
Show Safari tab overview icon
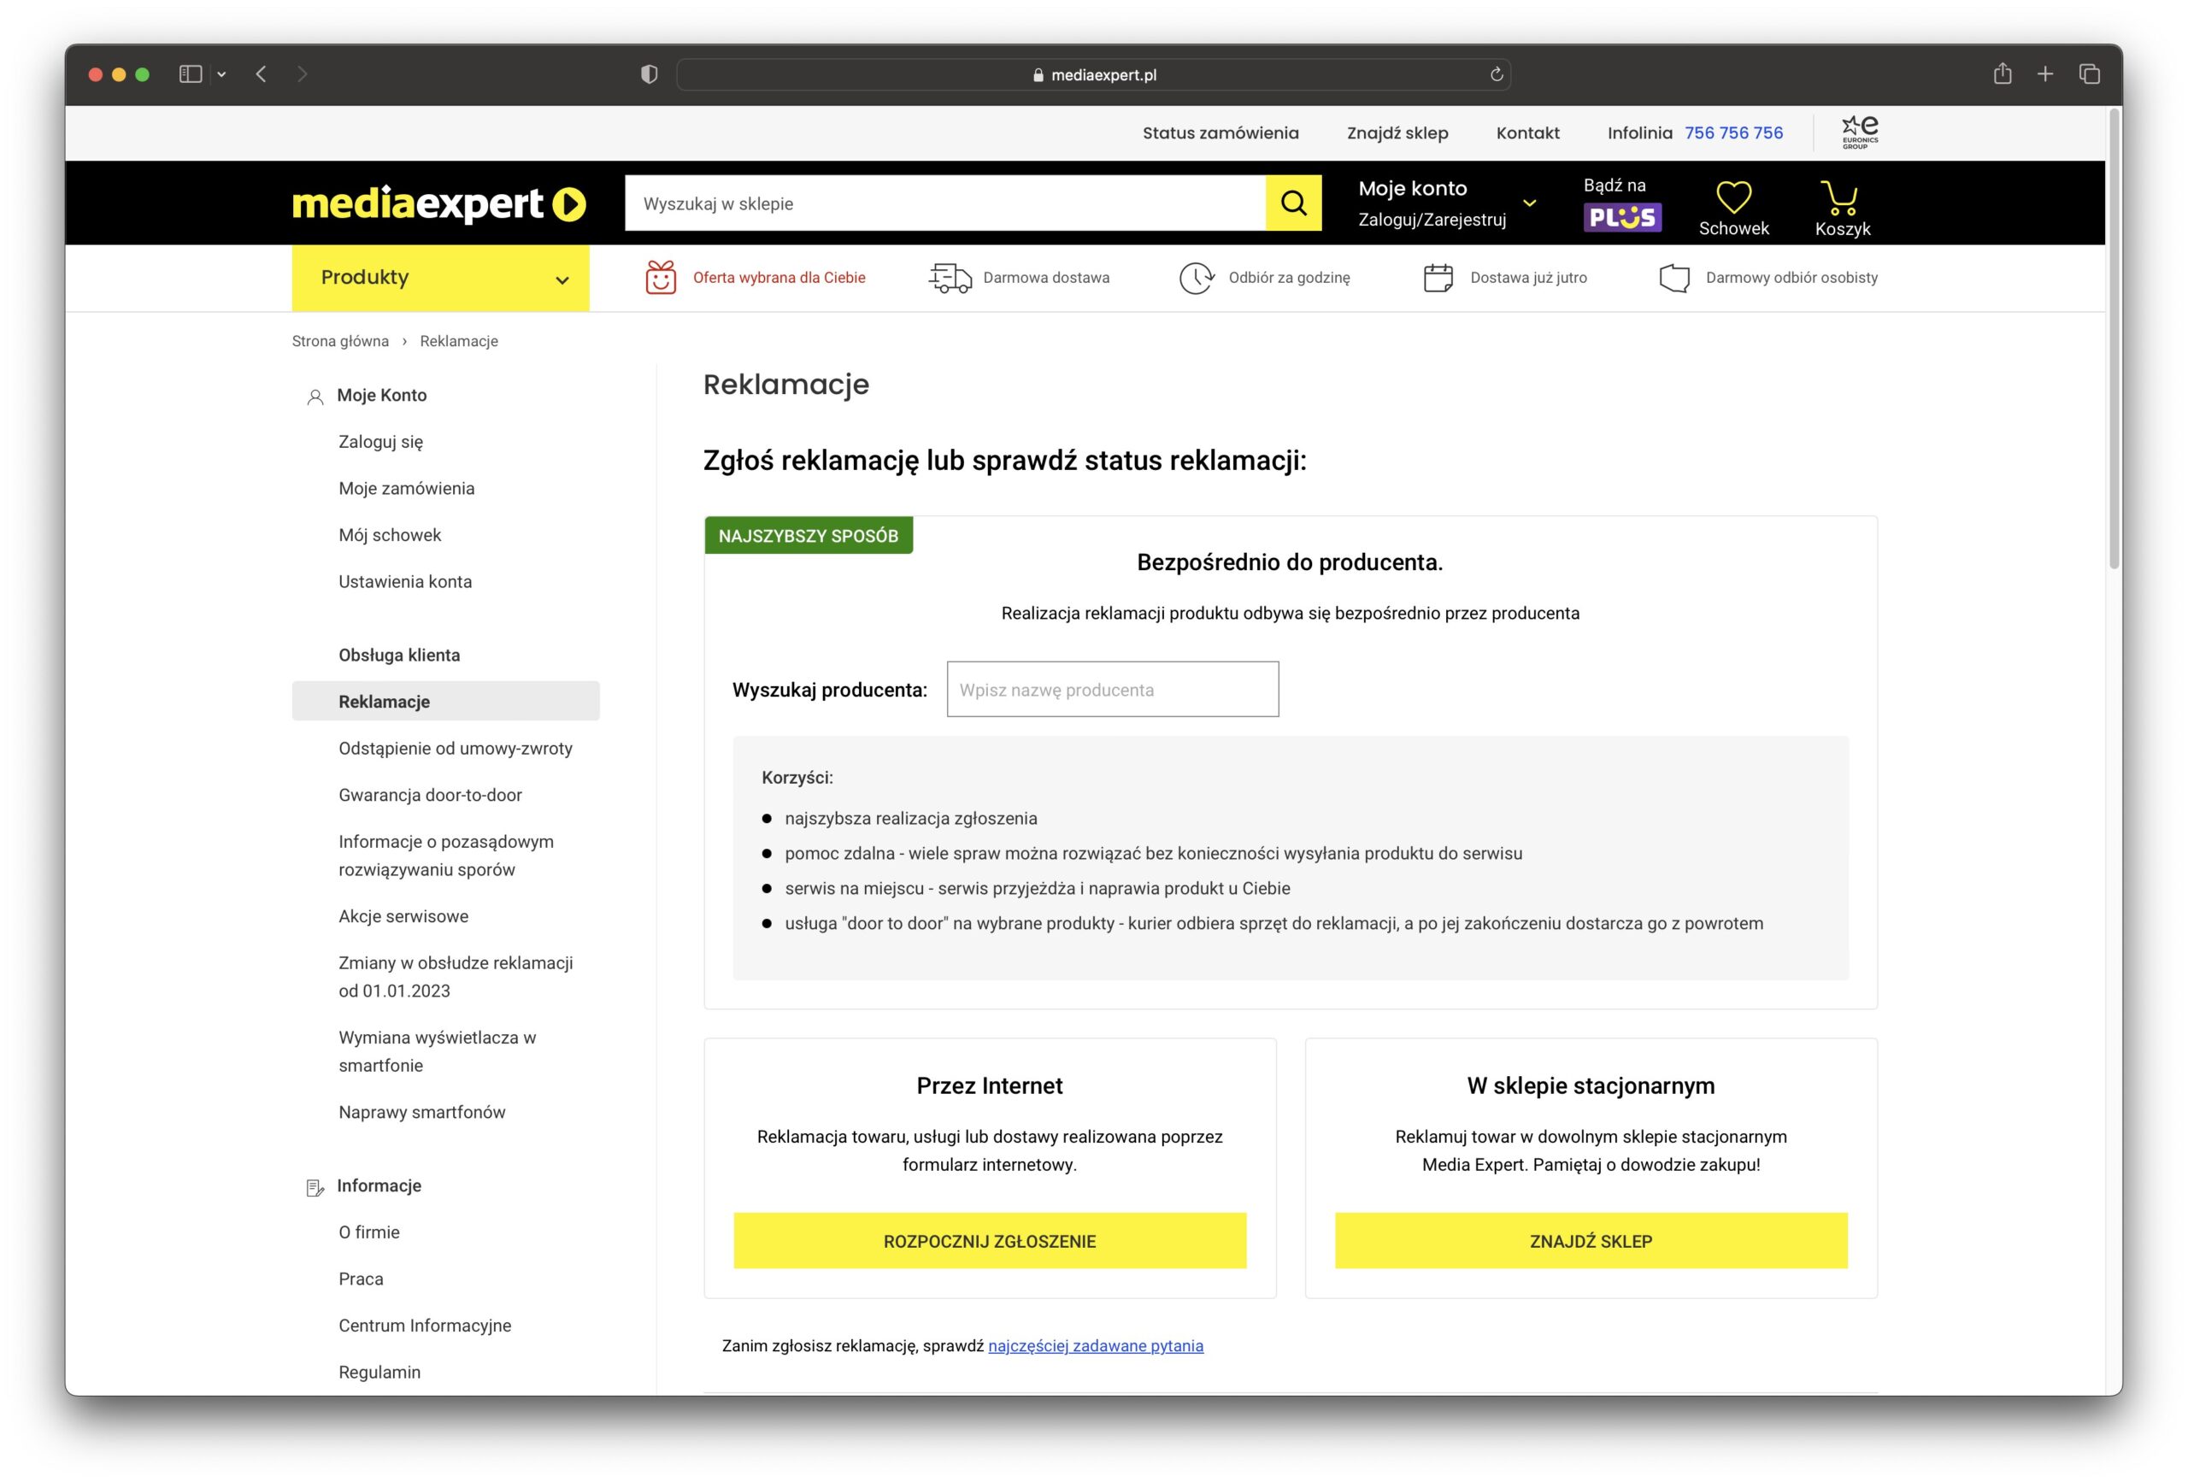[x=2089, y=74]
